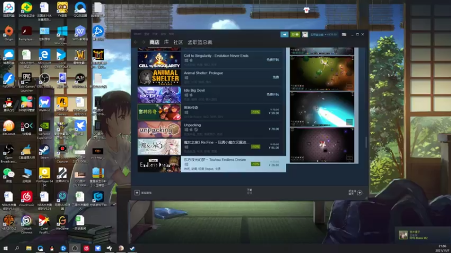Viewport: 451px width, 253px height.
Task: Select the Steam desktop shortcut icon
Action: [x=45, y=152]
